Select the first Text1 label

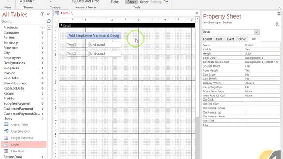[x=77, y=45]
